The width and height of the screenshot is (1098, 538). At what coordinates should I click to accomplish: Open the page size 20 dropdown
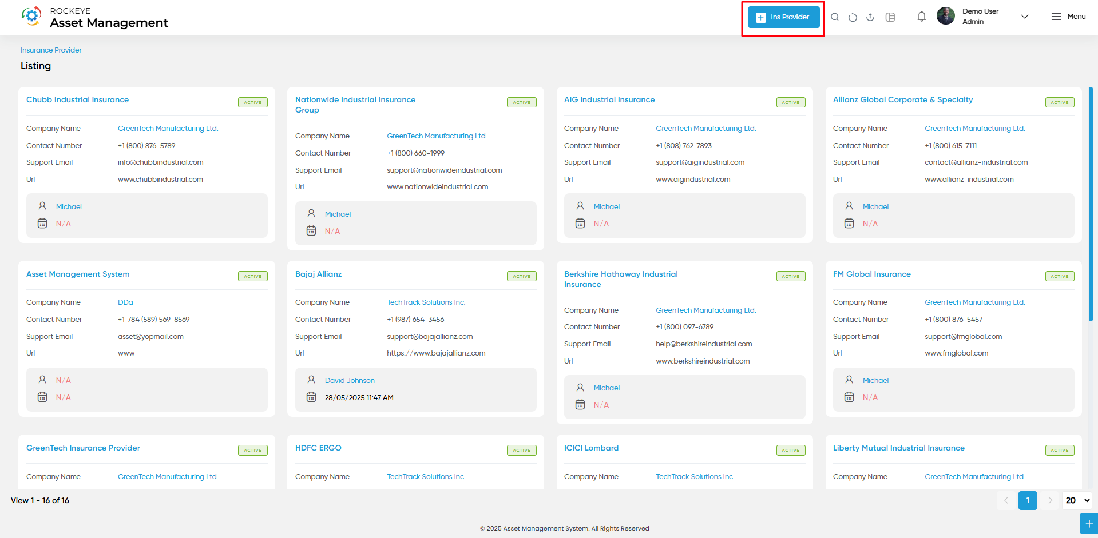point(1077,500)
